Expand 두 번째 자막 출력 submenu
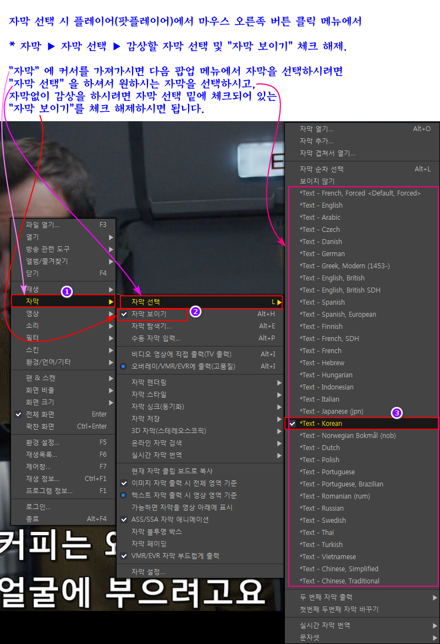The width and height of the screenshot is (440, 644). click(362, 597)
